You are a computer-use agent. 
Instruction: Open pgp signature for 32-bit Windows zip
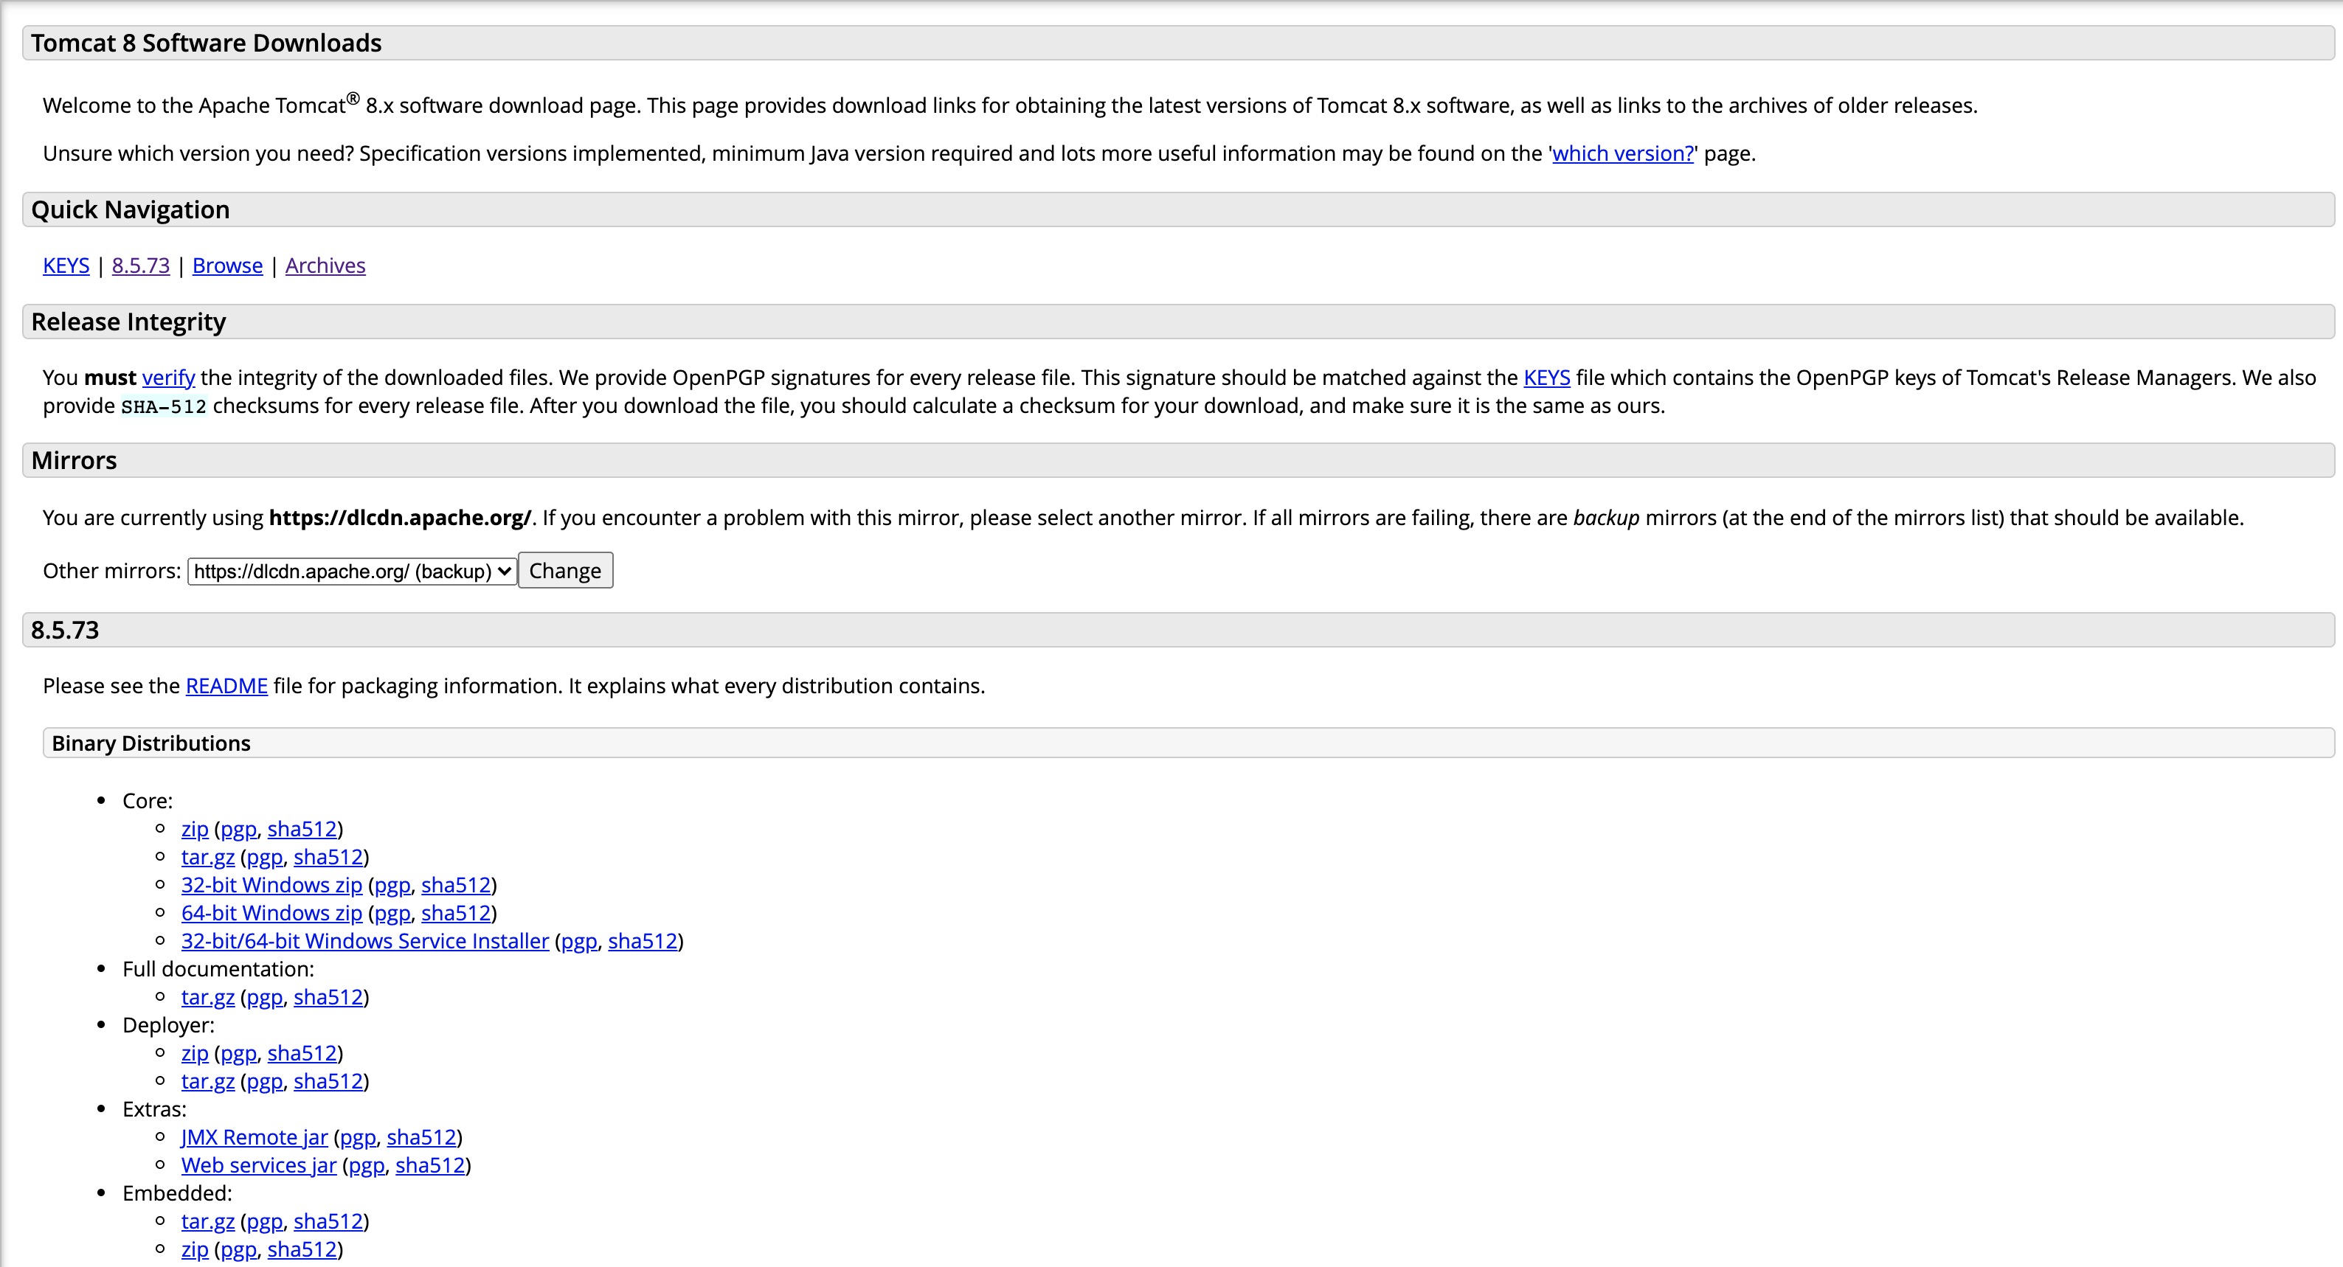pyautogui.click(x=392, y=885)
